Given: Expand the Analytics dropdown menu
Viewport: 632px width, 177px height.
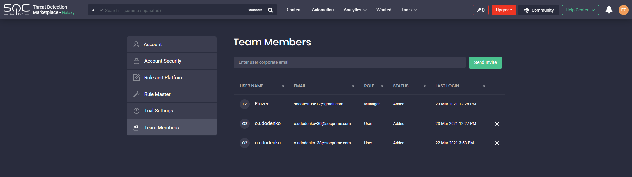Looking at the screenshot, I should [x=355, y=10].
